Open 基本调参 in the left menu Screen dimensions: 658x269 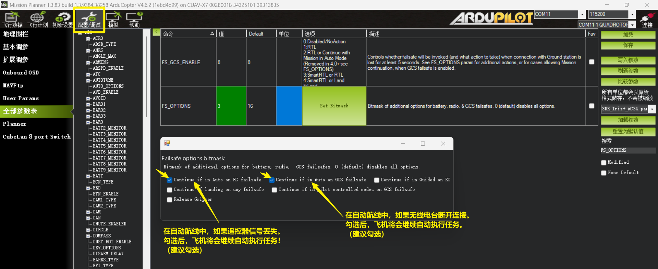[x=16, y=47]
